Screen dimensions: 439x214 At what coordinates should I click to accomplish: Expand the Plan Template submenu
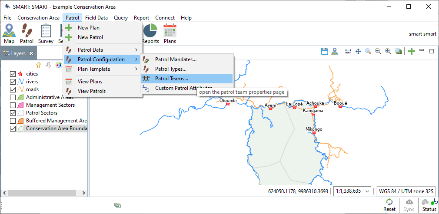click(102, 69)
